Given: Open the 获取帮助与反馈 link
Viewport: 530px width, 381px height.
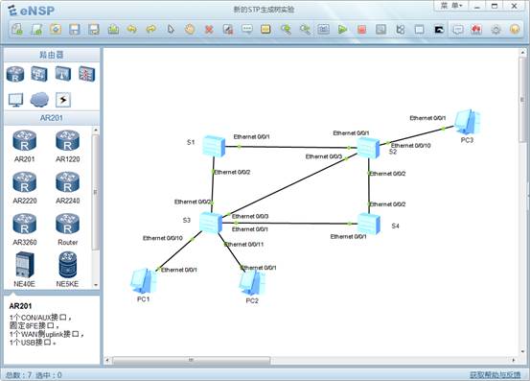Looking at the screenshot, I should click(x=495, y=375).
